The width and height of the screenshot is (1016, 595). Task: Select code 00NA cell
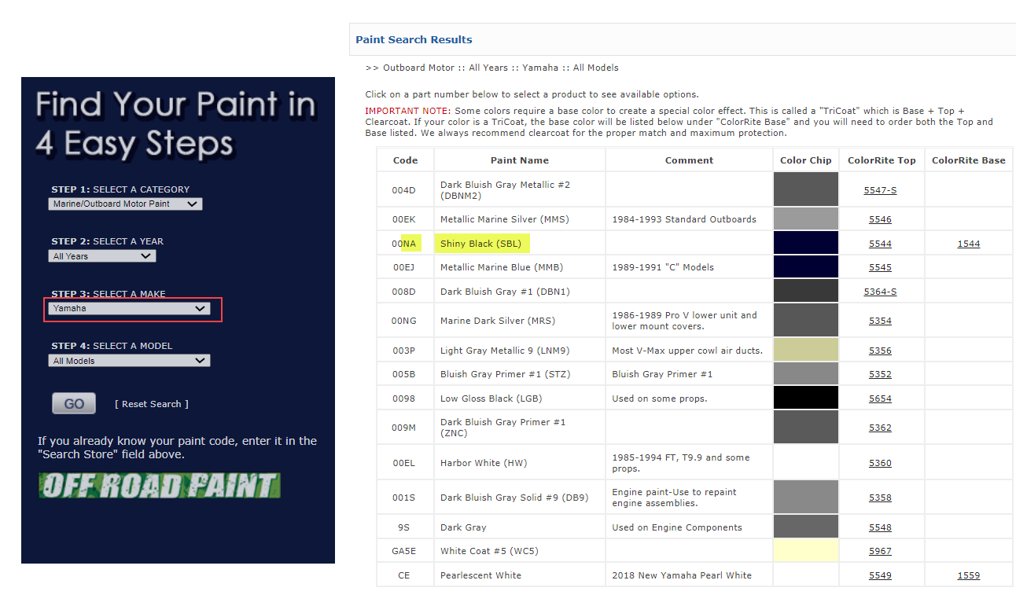[x=405, y=244]
